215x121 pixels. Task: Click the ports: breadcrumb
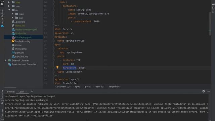tap(88, 87)
